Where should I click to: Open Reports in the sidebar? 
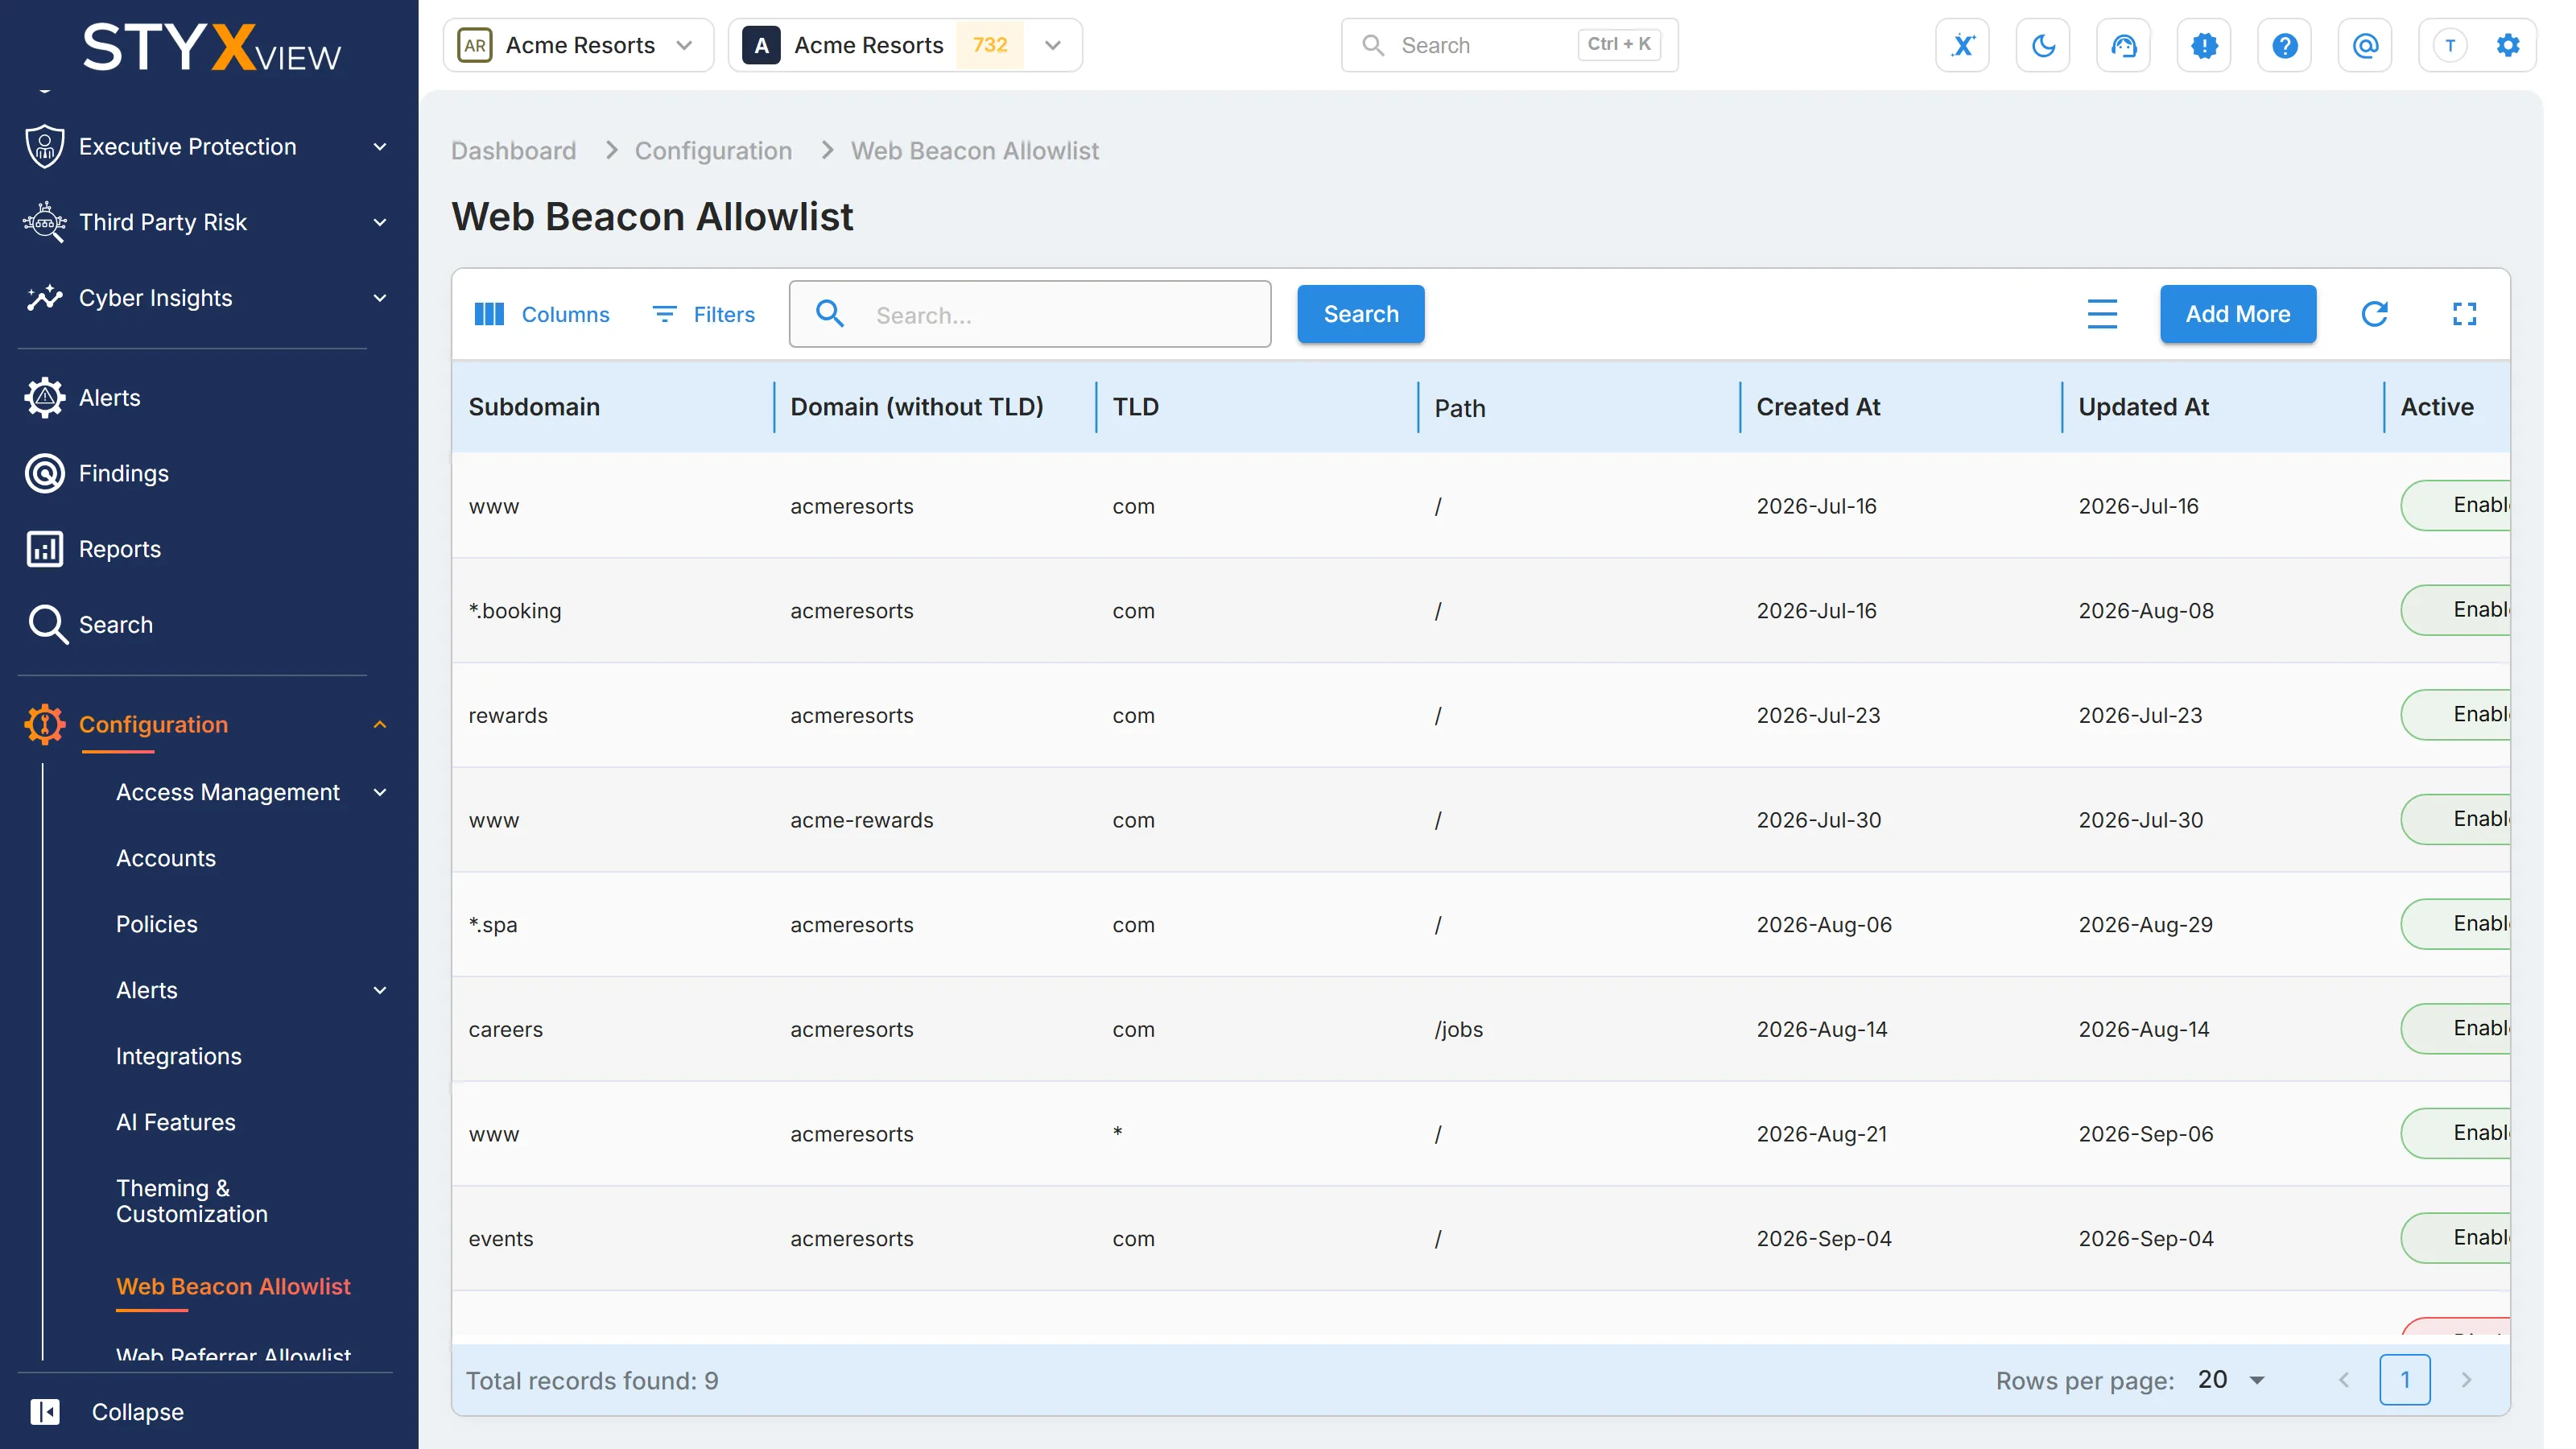point(119,549)
